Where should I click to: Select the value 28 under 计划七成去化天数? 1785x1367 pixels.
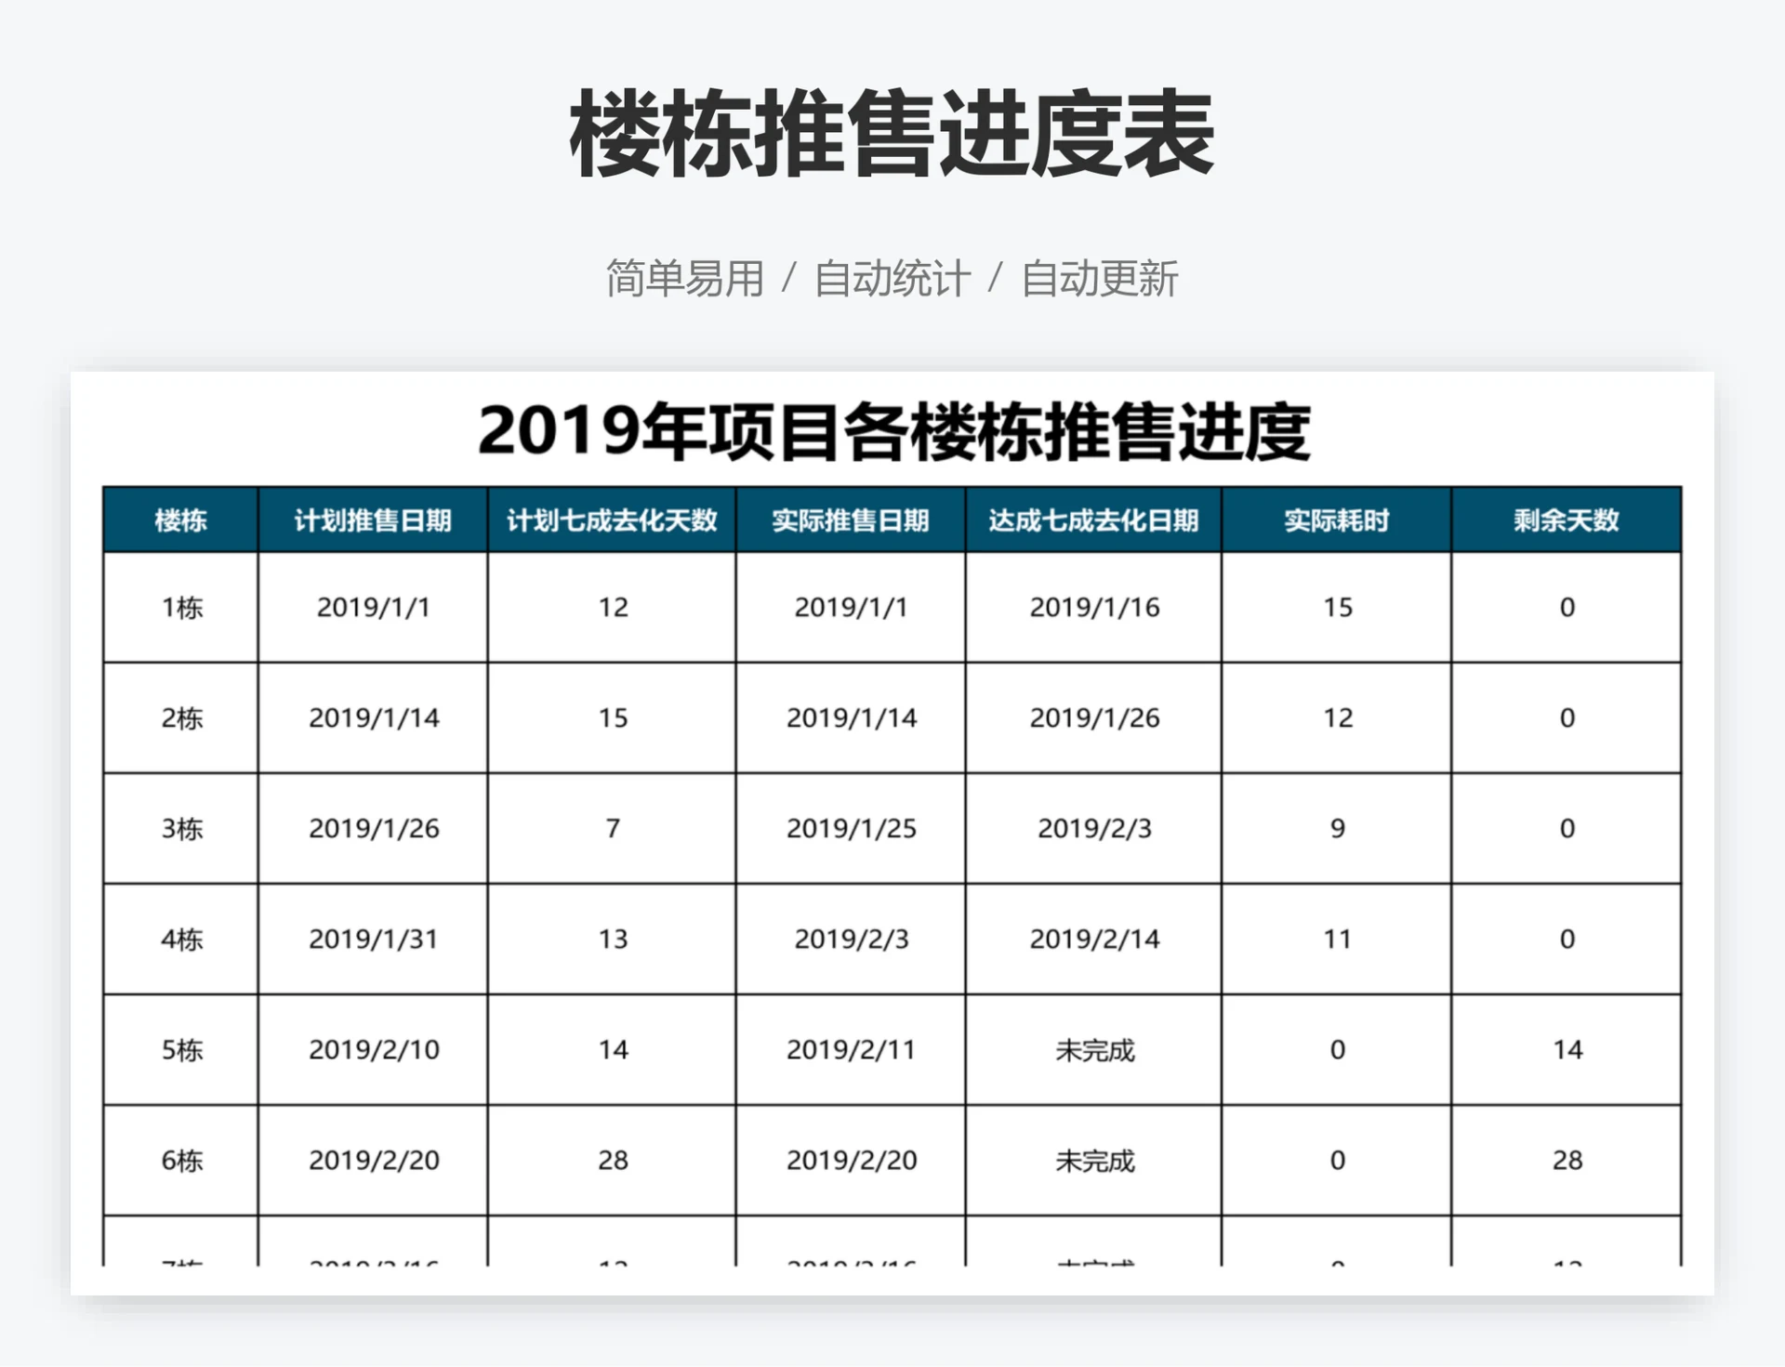[x=611, y=1160]
